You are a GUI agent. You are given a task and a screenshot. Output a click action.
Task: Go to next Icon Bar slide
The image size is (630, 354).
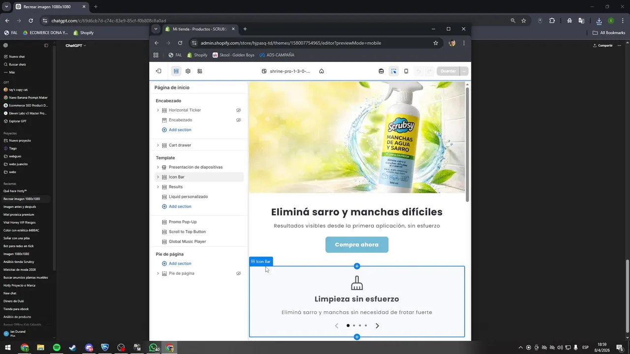pos(378,325)
